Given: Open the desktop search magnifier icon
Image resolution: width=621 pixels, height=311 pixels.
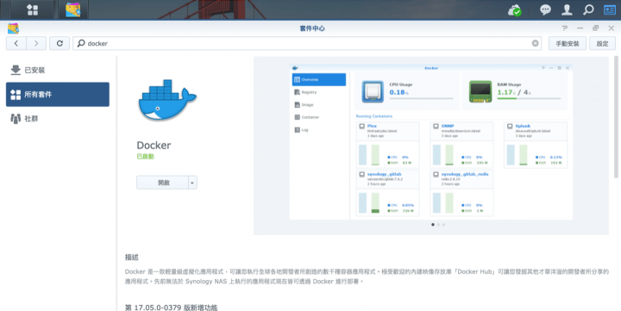Looking at the screenshot, I should [x=588, y=9].
